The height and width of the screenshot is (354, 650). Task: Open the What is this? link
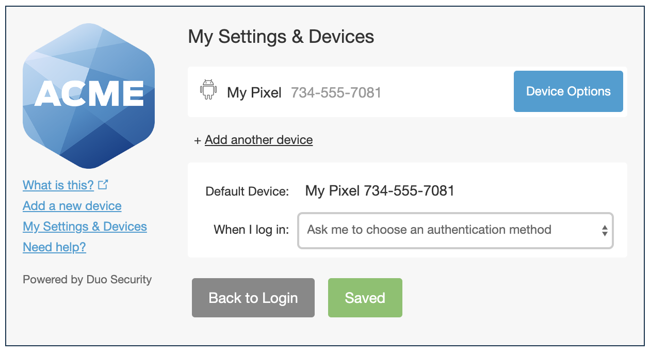[58, 185]
